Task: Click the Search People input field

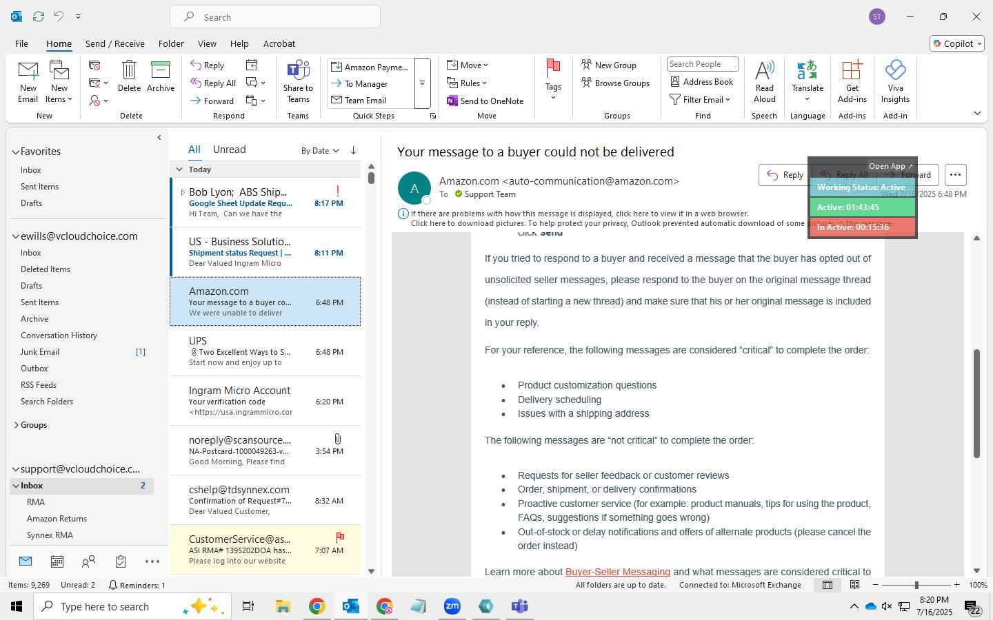Action: (x=703, y=64)
